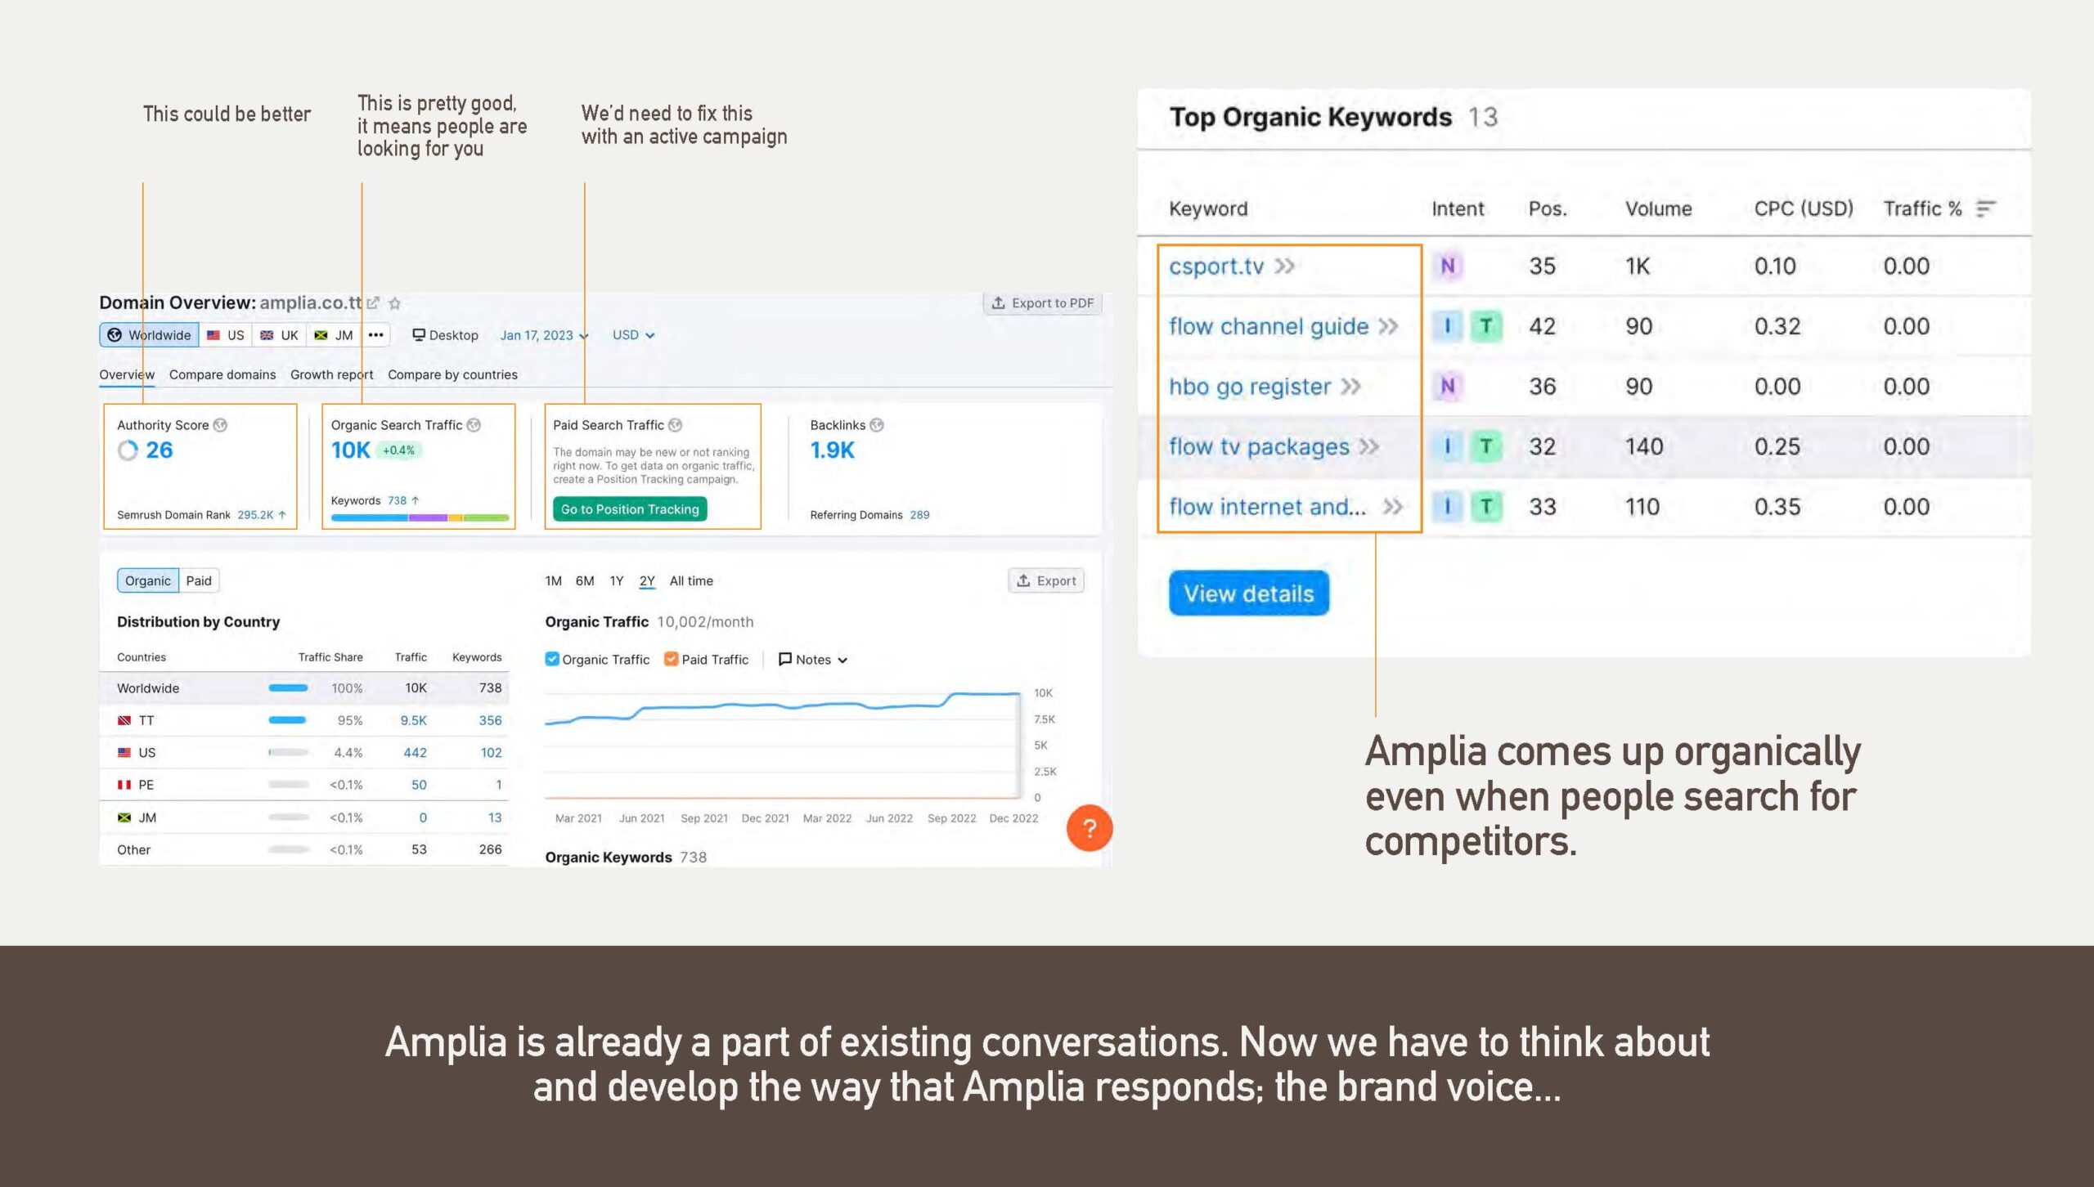The height and width of the screenshot is (1187, 2094).
Task: Click the Export to PDF button
Action: 1042,302
